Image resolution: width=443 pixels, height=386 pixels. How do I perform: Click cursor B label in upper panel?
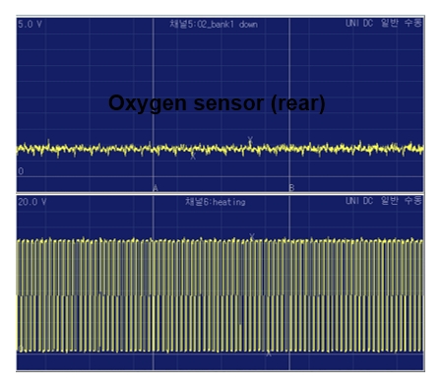click(x=291, y=188)
